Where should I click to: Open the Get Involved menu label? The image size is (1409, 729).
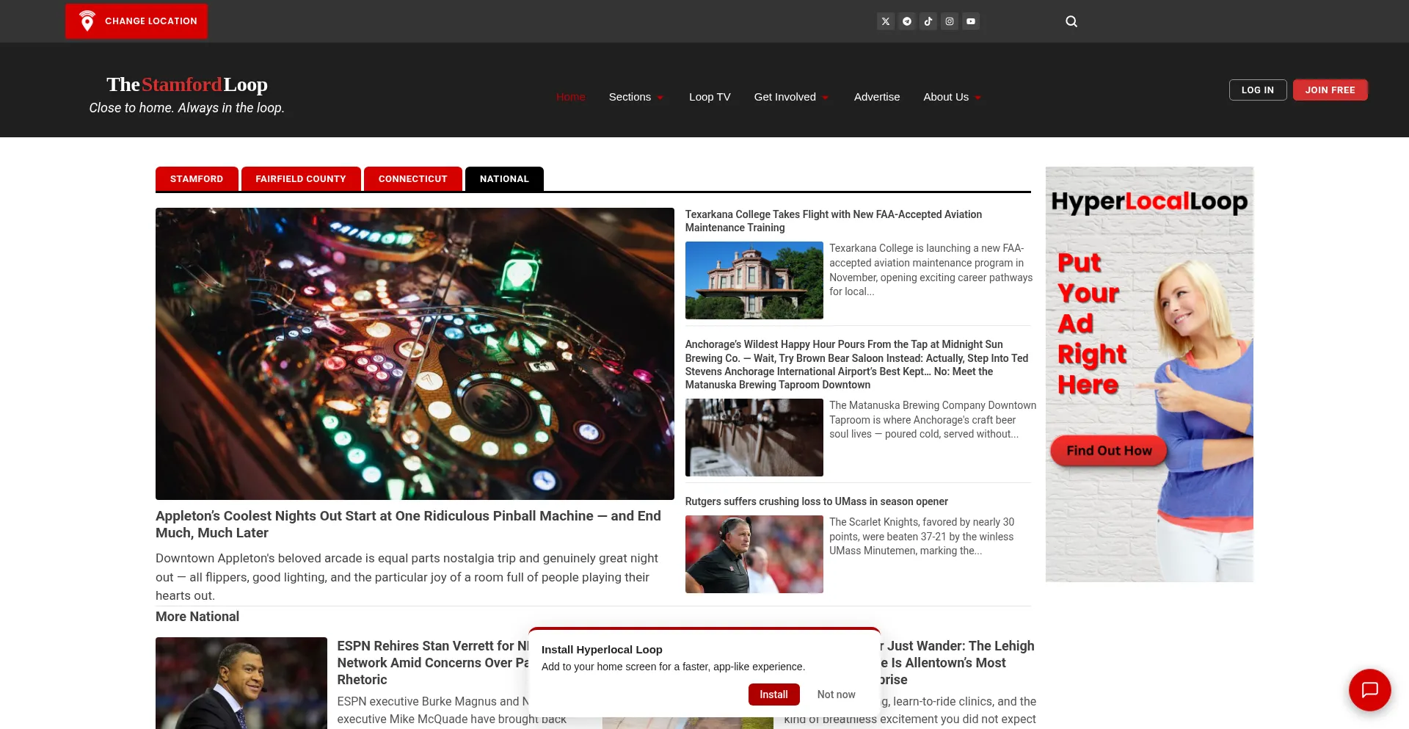(x=784, y=97)
